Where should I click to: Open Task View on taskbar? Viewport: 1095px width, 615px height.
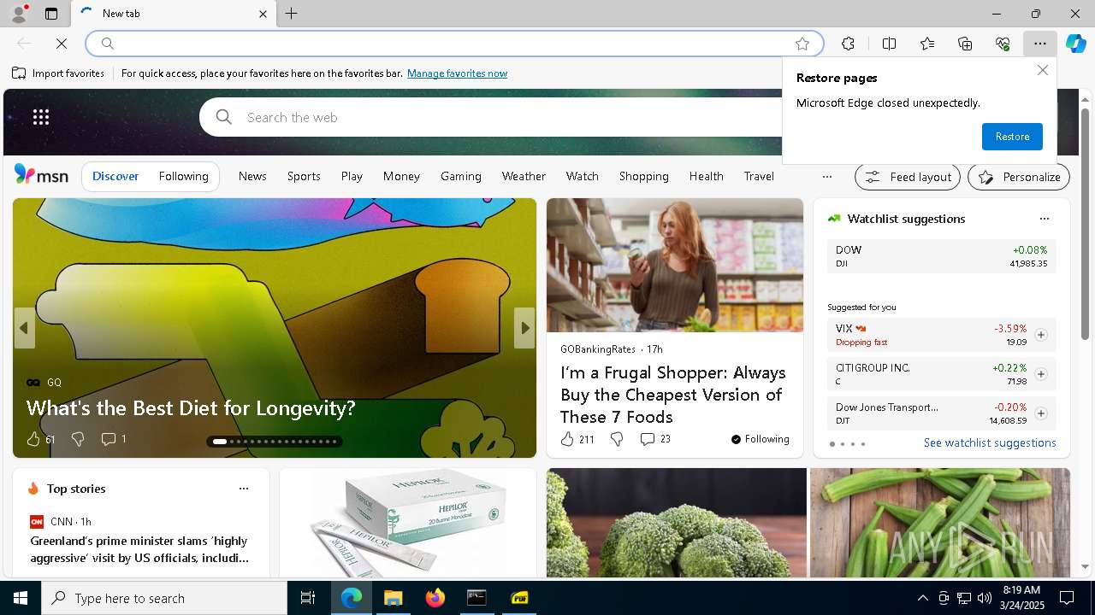308,598
